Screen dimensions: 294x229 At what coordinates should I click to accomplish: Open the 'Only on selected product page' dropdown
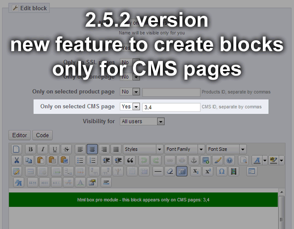pyautogui.click(x=130, y=92)
